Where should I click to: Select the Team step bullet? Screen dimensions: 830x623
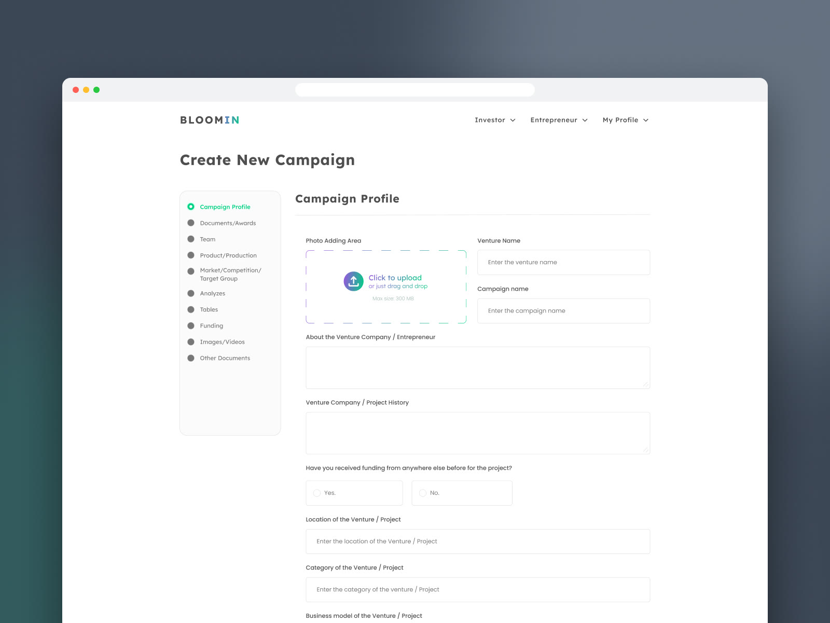point(191,239)
